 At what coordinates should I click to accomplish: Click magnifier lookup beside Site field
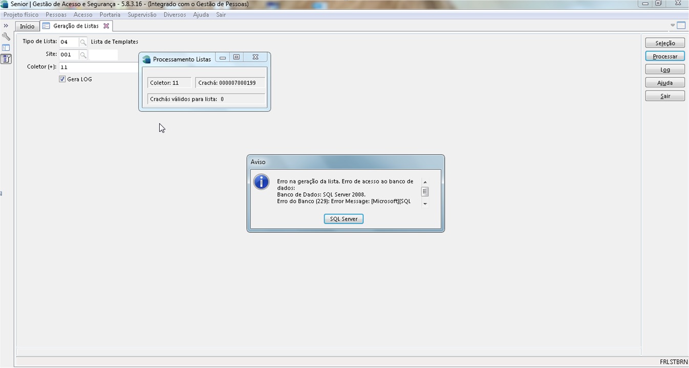[83, 55]
